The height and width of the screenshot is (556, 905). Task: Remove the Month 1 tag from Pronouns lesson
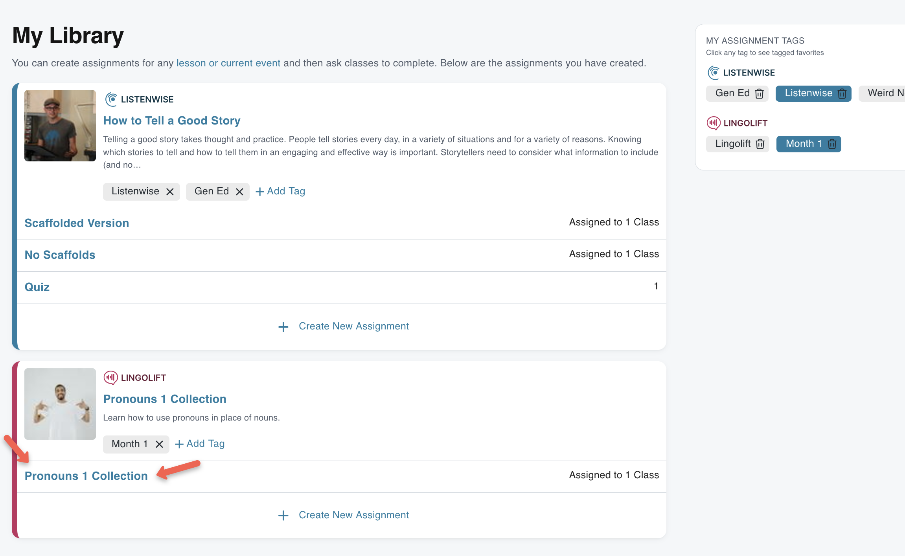(159, 444)
